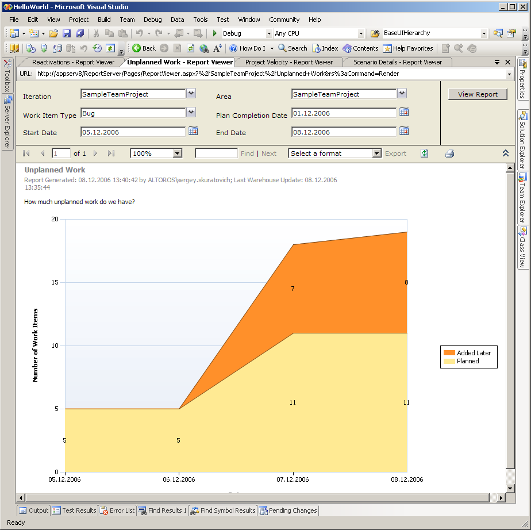The width and height of the screenshot is (531, 530).
Task: Open calendar for Plan Completion Date
Action: (404, 112)
